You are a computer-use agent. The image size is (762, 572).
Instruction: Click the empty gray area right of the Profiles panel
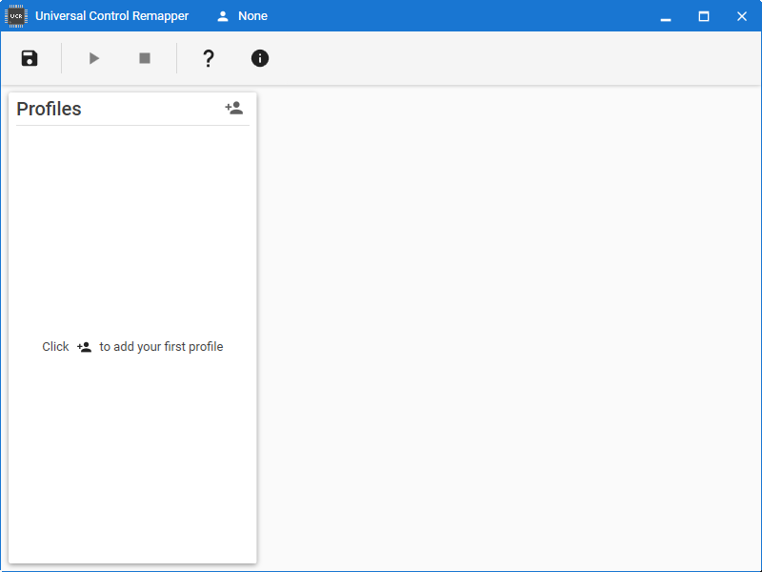click(509, 328)
